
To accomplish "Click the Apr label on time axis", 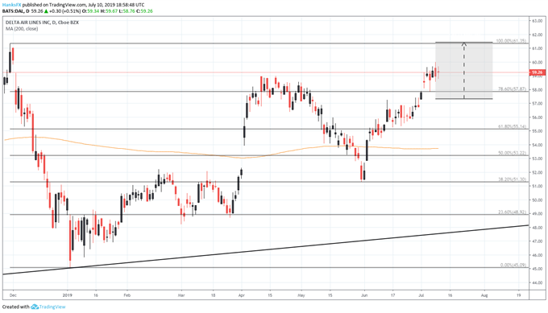I will tap(241, 295).
